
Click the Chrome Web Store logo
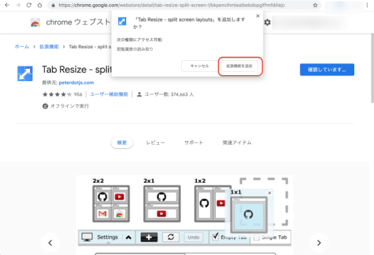(x=35, y=22)
